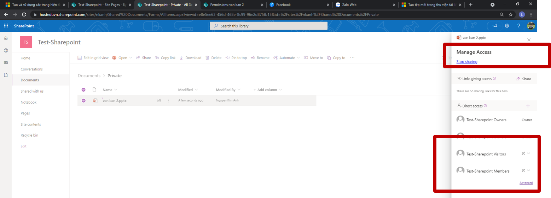
Task: Open the Automate dropdown in command bar
Action: tap(287, 58)
